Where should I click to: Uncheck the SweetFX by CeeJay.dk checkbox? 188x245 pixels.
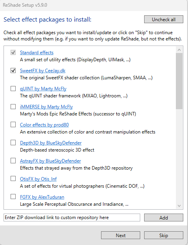point(13,70)
